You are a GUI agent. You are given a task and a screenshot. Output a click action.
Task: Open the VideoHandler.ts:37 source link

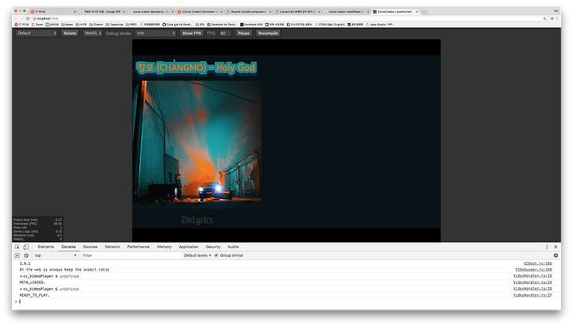pyautogui.click(x=532, y=295)
